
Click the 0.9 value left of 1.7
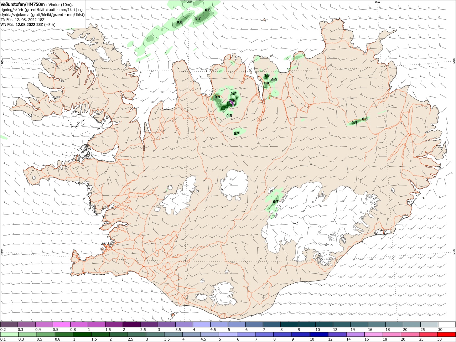(x=217, y=97)
